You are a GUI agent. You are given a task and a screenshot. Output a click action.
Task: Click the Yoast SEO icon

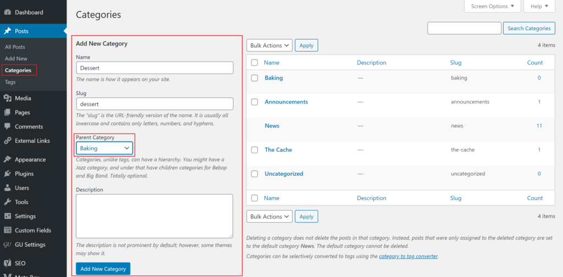point(7,263)
